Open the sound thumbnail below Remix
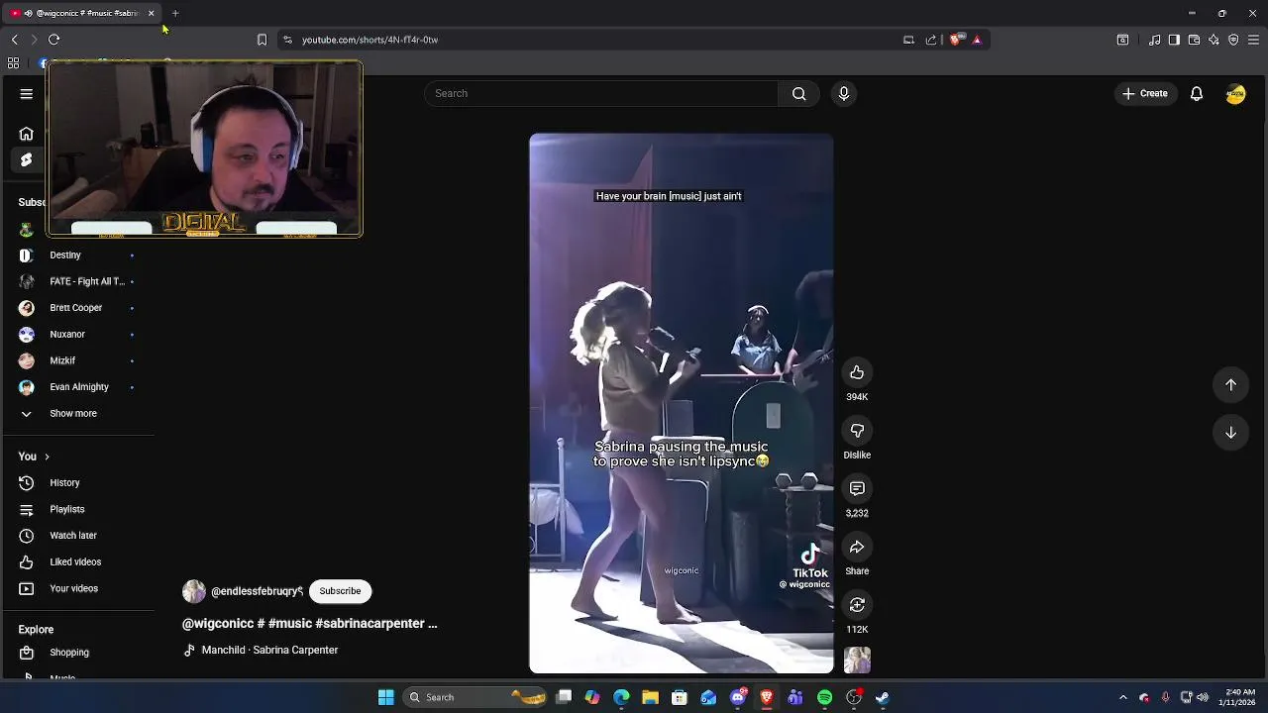This screenshot has width=1268, height=713. pos(857,660)
